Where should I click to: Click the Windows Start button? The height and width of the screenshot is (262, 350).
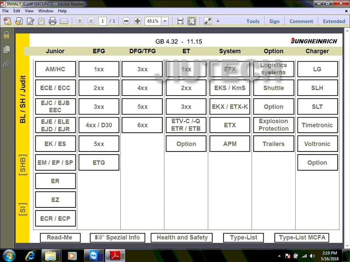[9, 255]
